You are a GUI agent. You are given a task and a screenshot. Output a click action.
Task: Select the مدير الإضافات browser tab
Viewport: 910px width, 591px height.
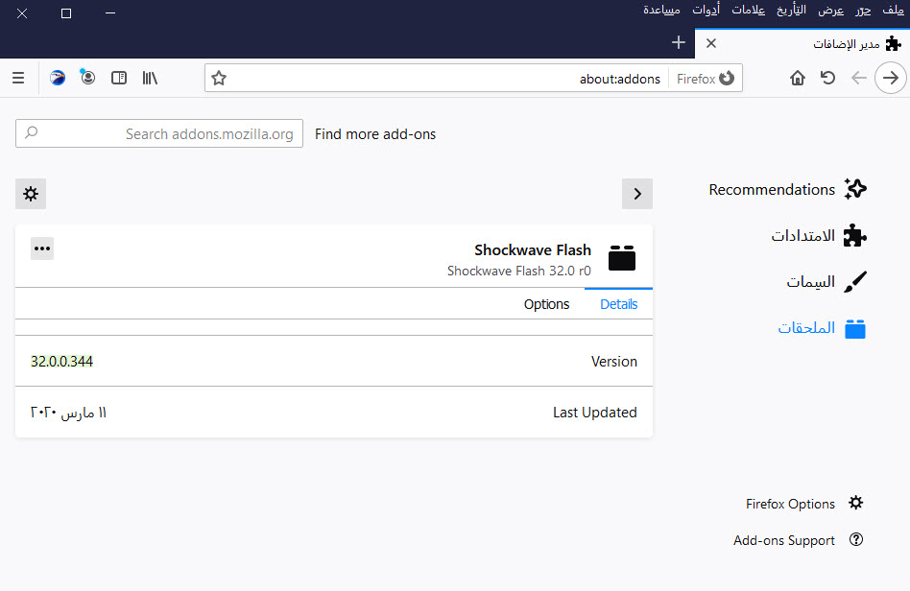pyautogui.click(x=802, y=43)
